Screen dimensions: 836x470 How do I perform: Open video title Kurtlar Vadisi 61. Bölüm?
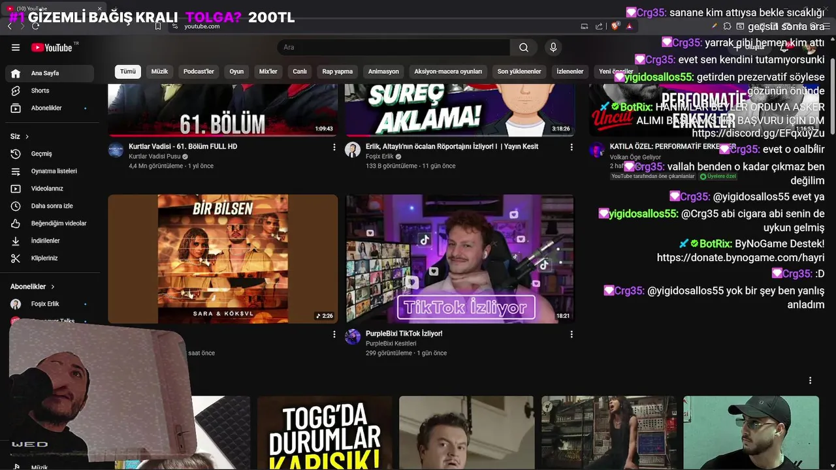[x=183, y=147]
